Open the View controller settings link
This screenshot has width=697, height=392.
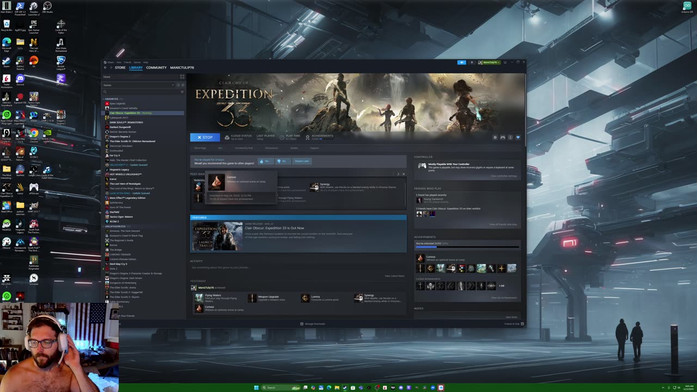coord(504,176)
